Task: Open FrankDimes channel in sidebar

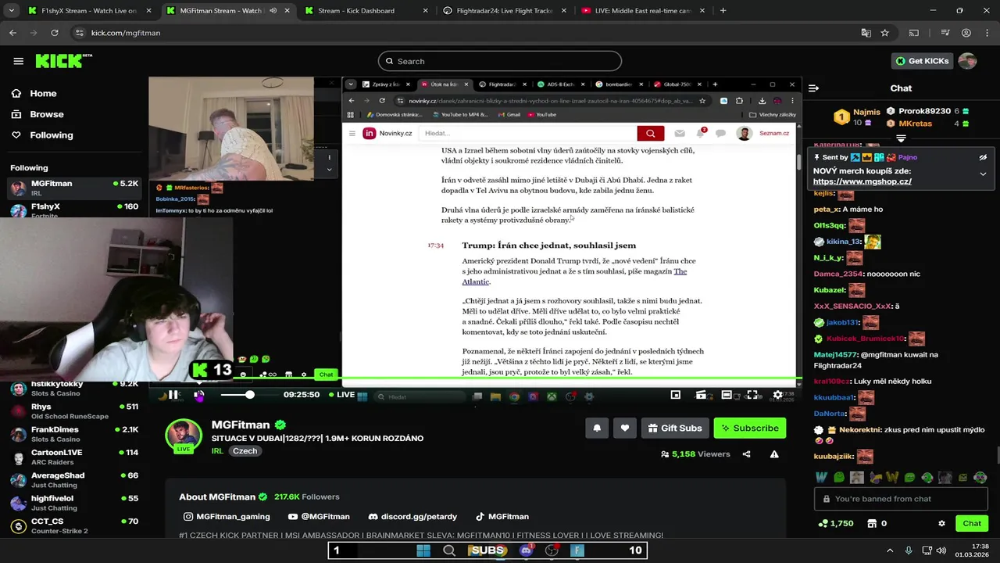Action: [74, 434]
